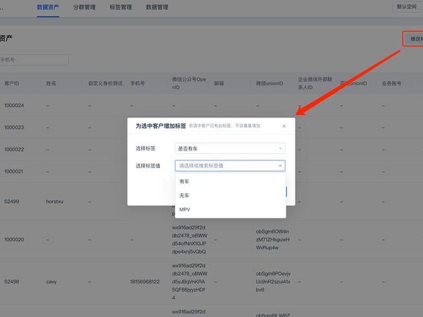Click customer ID 1000023
This screenshot has height=317, width=423.
click(14, 127)
